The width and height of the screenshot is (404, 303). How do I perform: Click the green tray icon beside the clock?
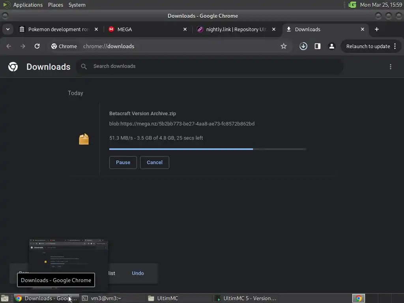pyautogui.click(x=352, y=5)
